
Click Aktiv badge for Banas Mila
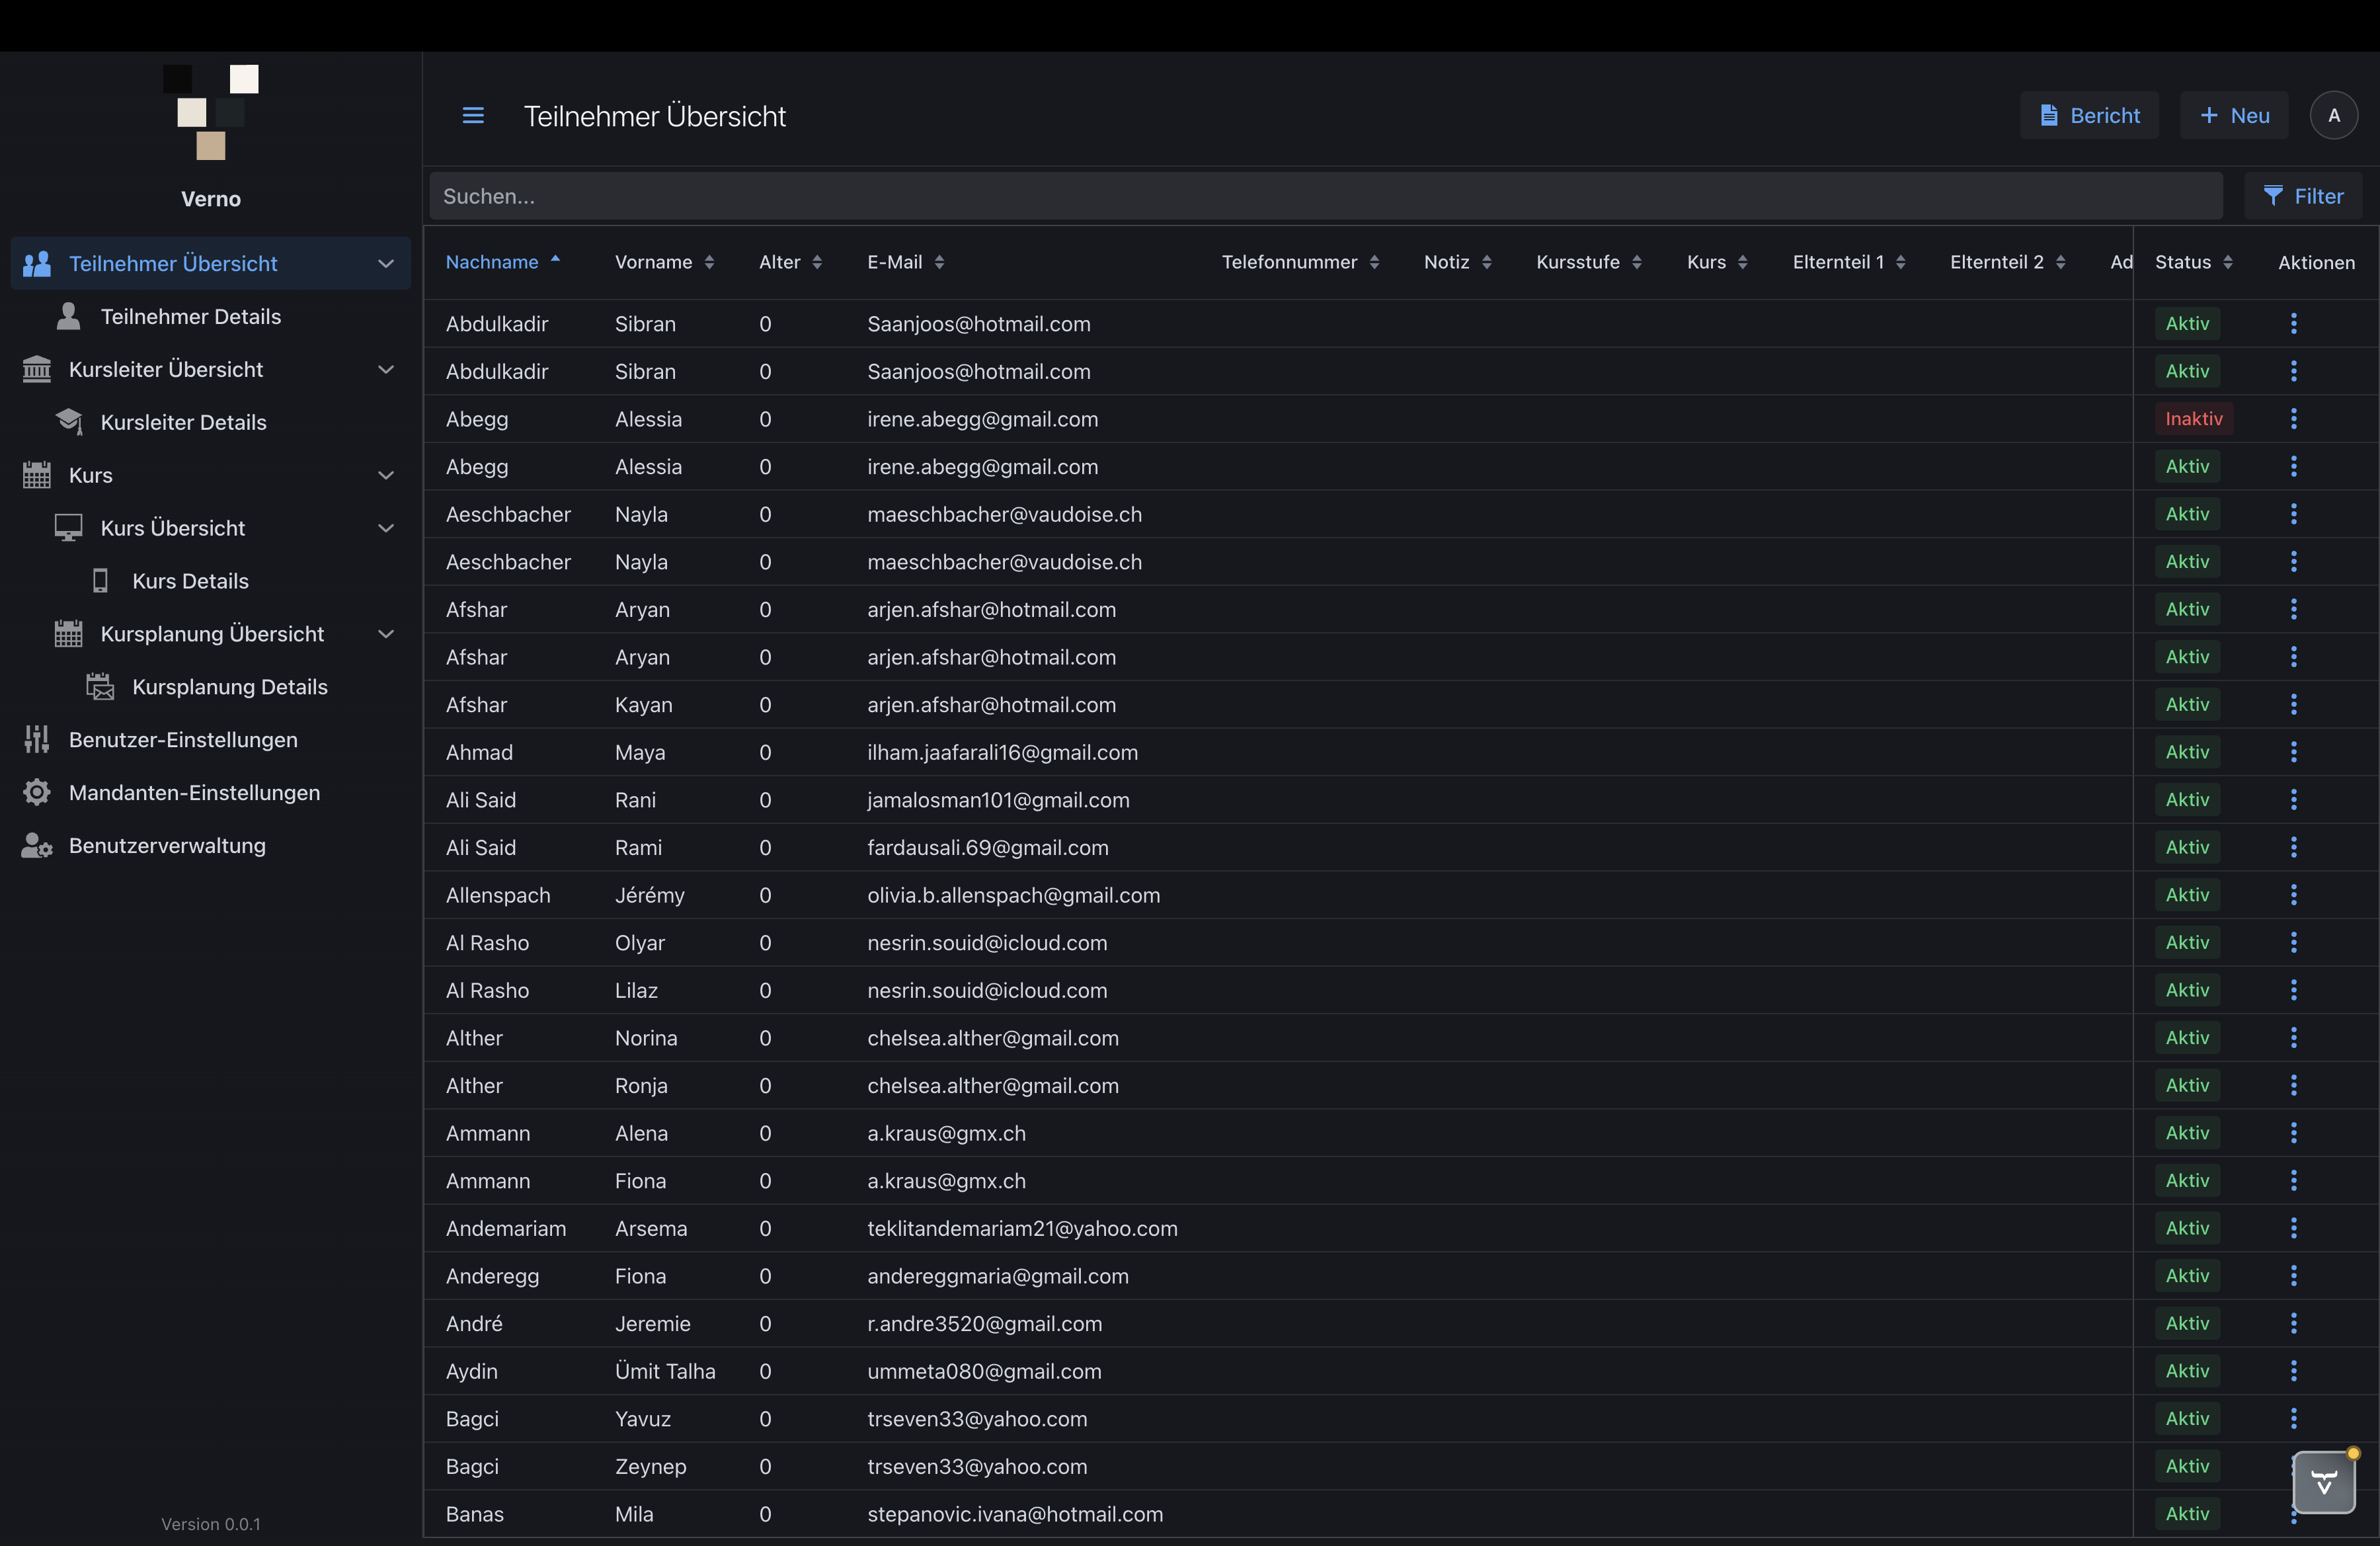tap(2187, 1514)
